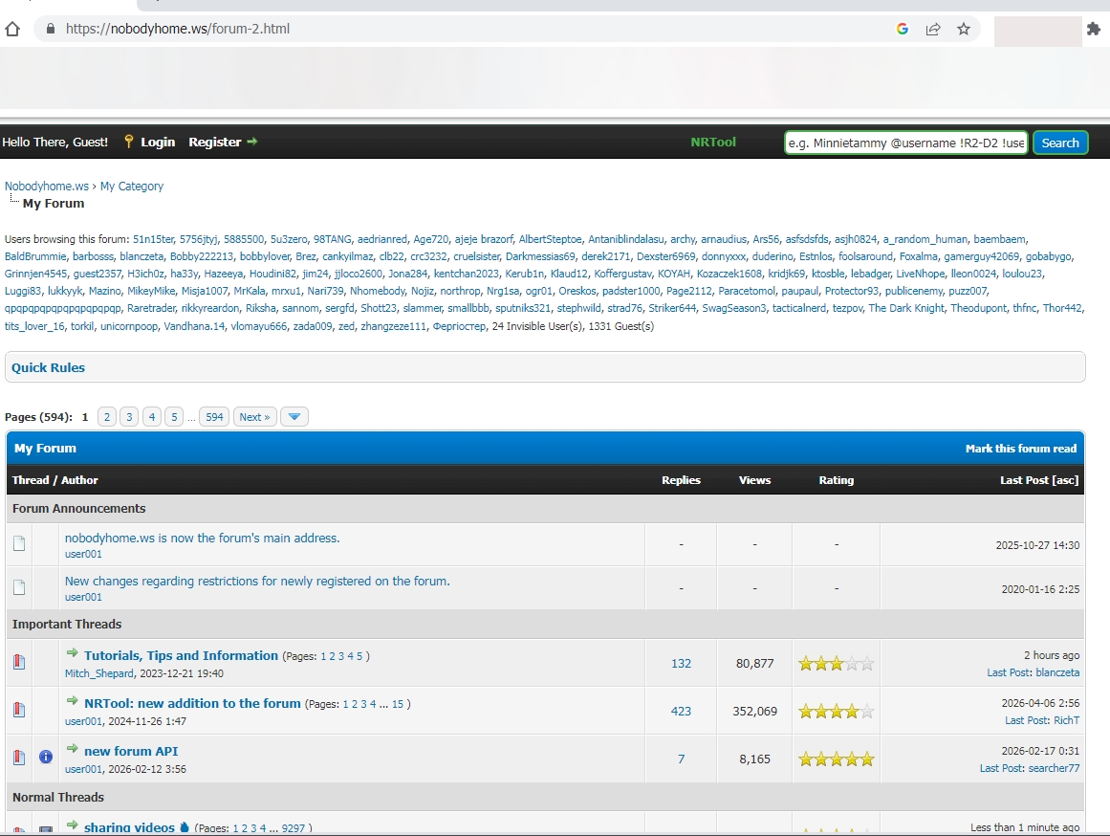Focus the forum search input field
1110x836 pixels.
click(x=905, y=143)
